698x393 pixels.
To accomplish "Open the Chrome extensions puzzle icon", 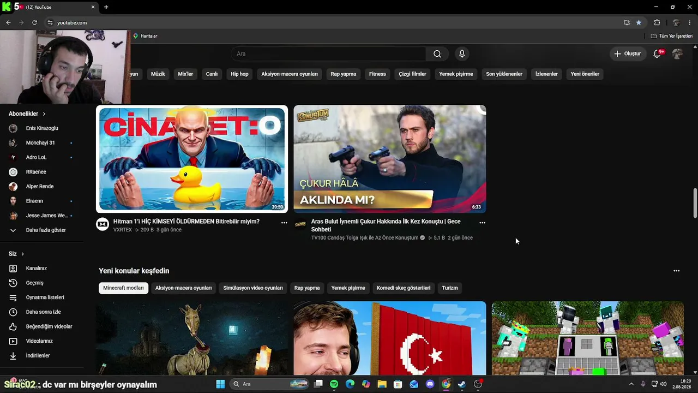I will coord(657,22).
